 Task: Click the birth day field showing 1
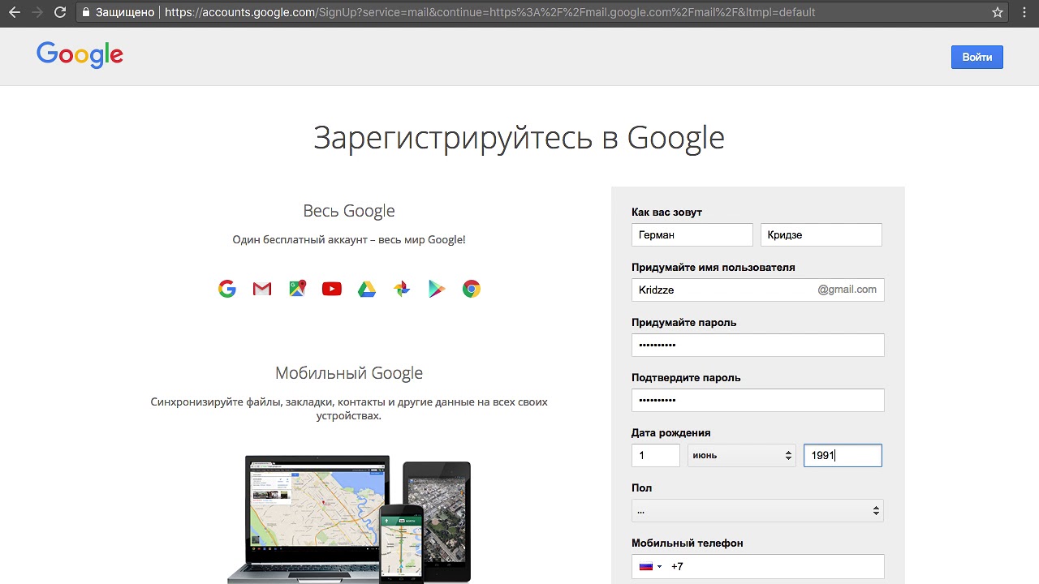click(656, 455)
